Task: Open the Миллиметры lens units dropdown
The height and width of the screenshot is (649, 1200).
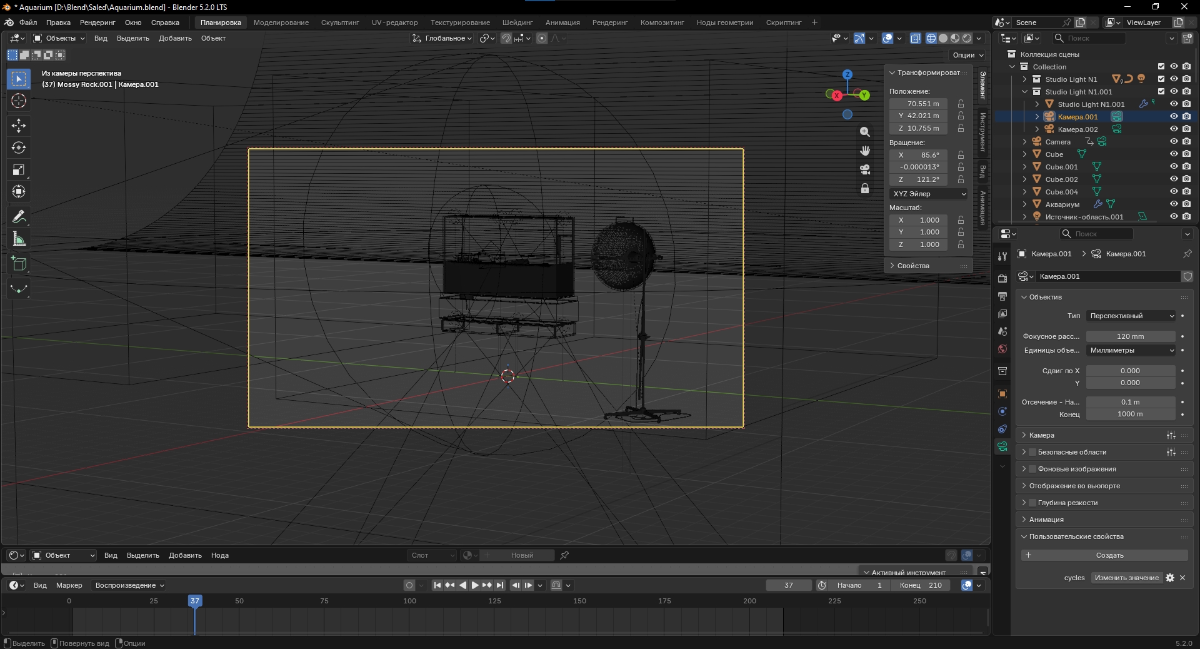Action: tap(1131, 350)
